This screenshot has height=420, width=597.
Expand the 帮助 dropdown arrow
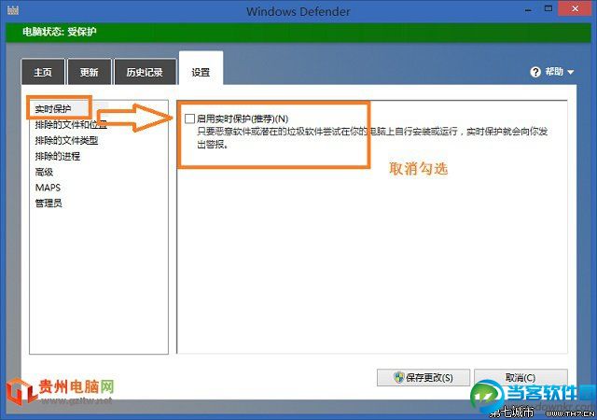[x=570, y=72]
